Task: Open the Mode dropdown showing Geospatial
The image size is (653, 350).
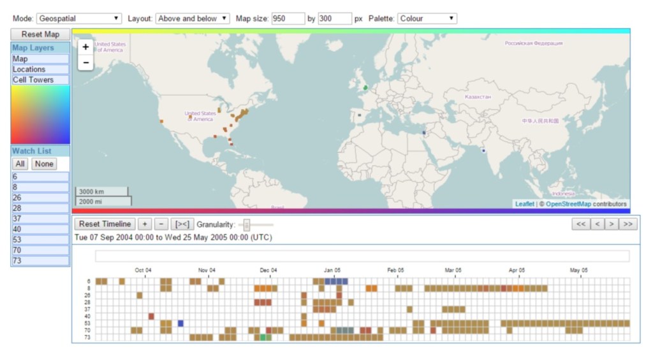Action: tap(79, 18)
